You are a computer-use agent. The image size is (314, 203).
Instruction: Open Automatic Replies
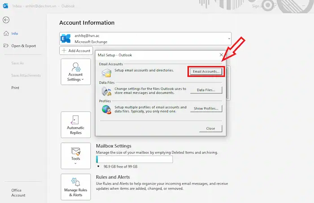[76, 125]
